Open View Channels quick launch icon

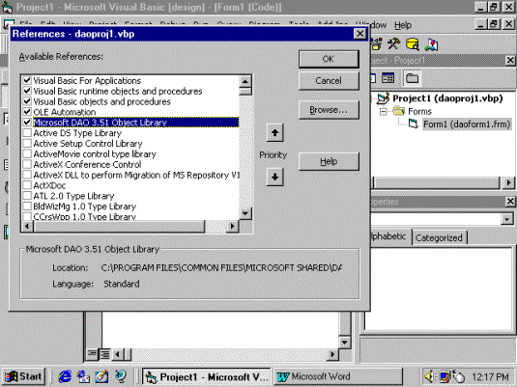point(121,376)
